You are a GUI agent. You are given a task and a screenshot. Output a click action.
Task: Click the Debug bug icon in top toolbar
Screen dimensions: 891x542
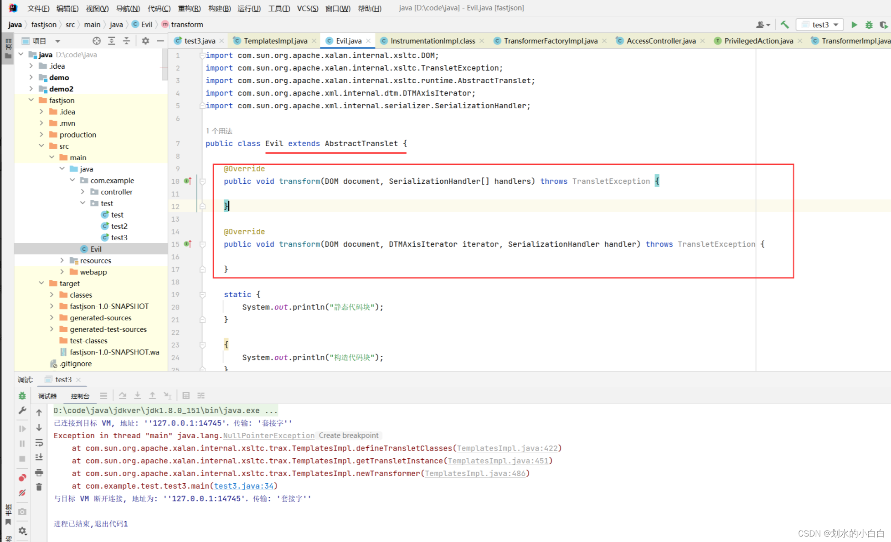[x=869, y=25]
